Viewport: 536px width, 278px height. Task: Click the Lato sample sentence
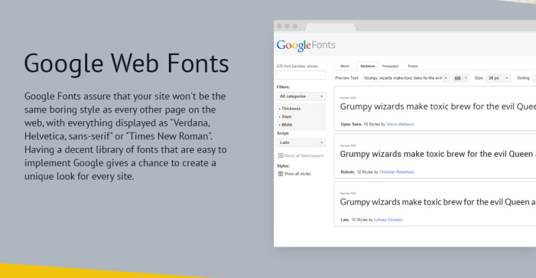point(438,202)
